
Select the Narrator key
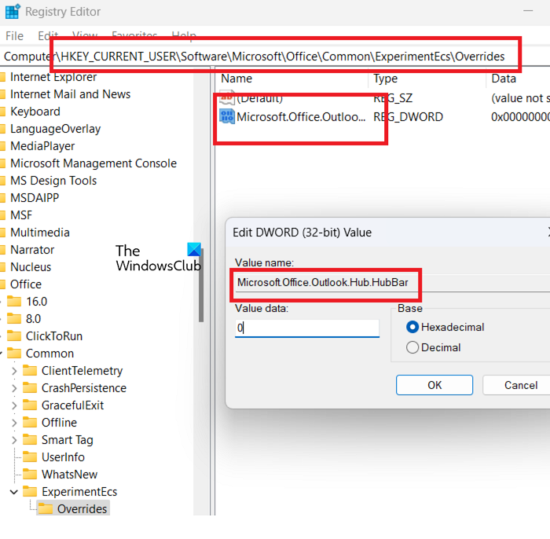(32, 249)
